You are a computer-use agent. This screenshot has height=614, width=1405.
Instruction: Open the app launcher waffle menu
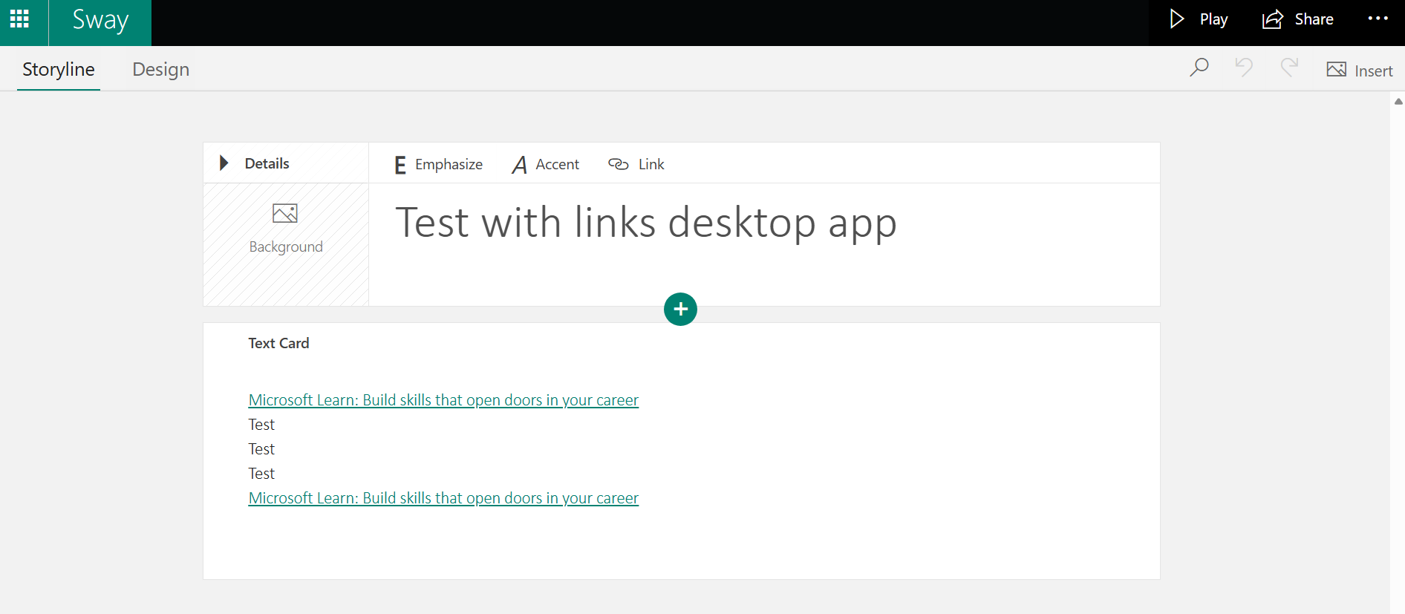coord(20,19)
